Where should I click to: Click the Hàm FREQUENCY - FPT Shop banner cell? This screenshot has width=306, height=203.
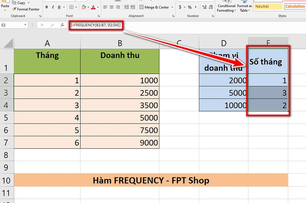tap(151, 180)
